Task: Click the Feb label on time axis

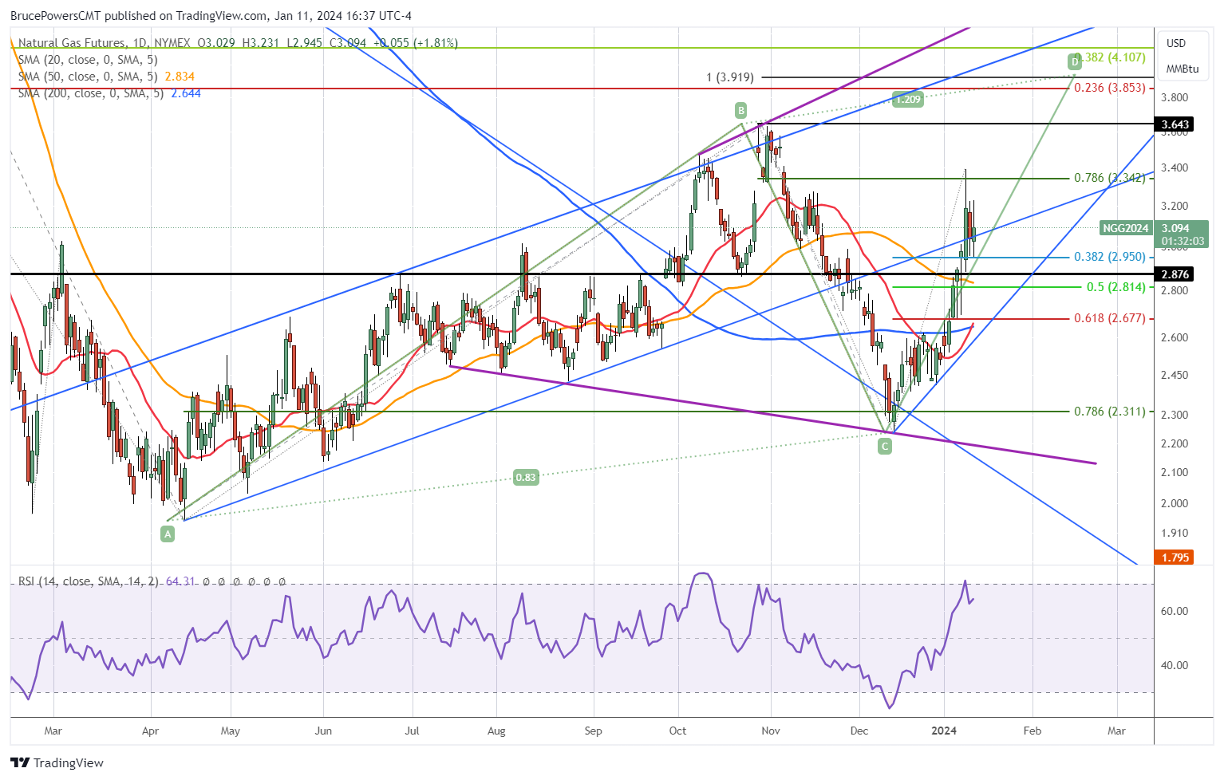Action: point(1033,731)
